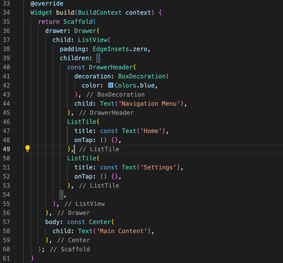Click the '// ListView' closing label
283x263 pixels.
[x=85, y=204]
